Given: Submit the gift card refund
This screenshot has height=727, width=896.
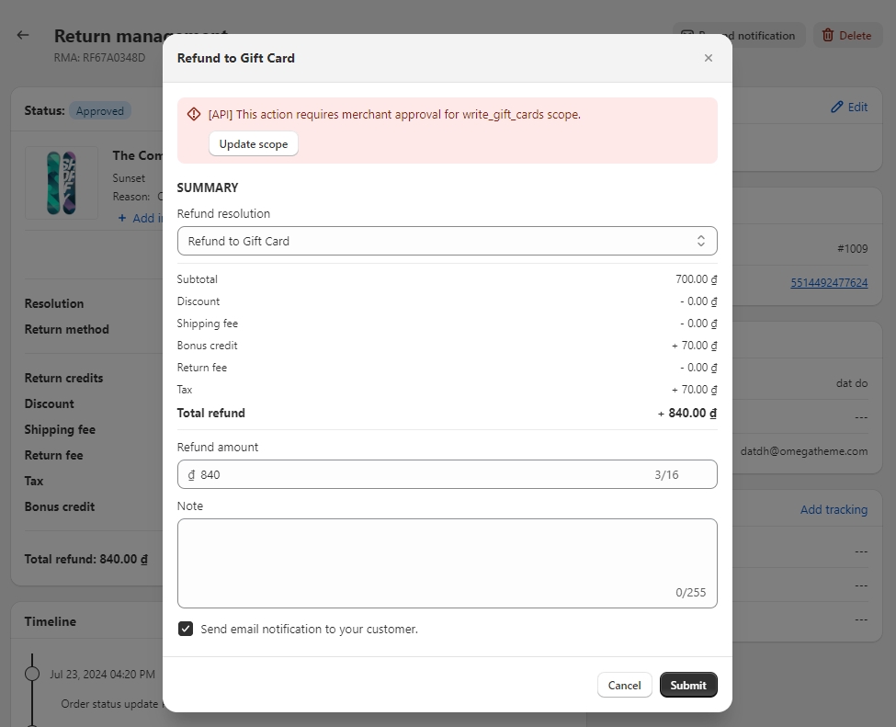Looking at the screenshot, I should [x=687, y=685].
